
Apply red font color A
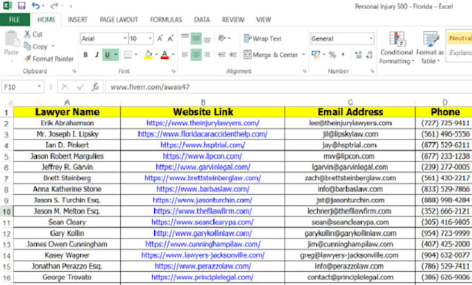[x=165, y=54]
